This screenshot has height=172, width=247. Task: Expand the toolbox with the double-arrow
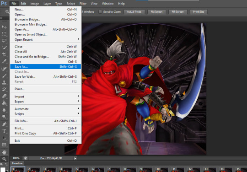click(x=1, y=18)
